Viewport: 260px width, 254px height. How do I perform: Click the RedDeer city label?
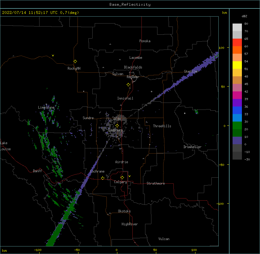coord(133,77)
